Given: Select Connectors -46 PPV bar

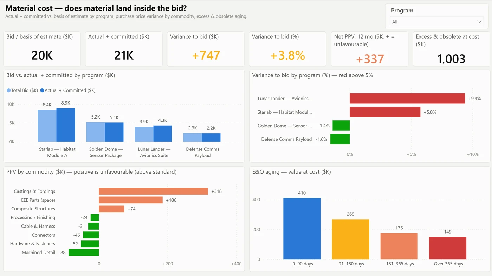Looking at the screenshot, I should click(91, 235).
